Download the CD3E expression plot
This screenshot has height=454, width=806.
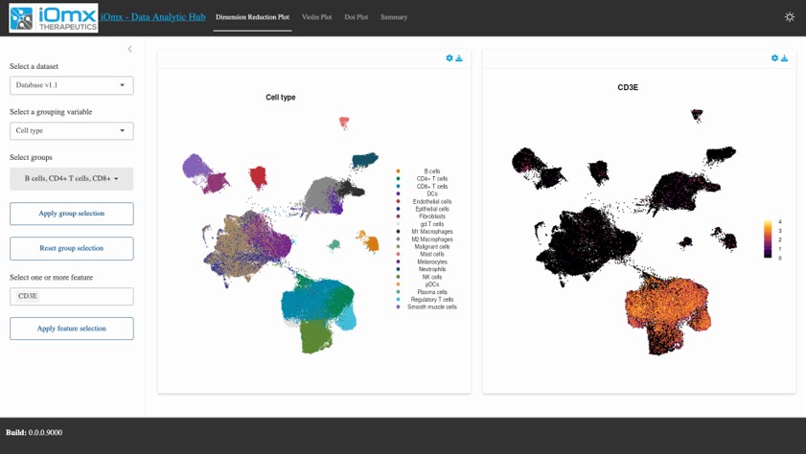pos(784,58)
